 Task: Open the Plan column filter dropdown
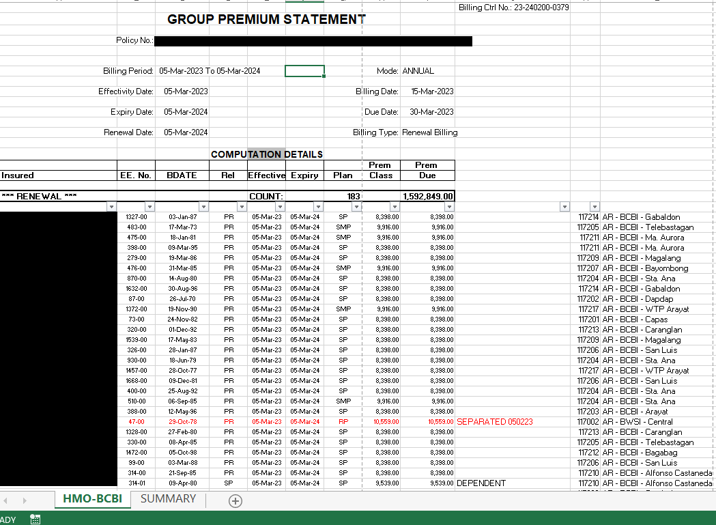[356, 207]
